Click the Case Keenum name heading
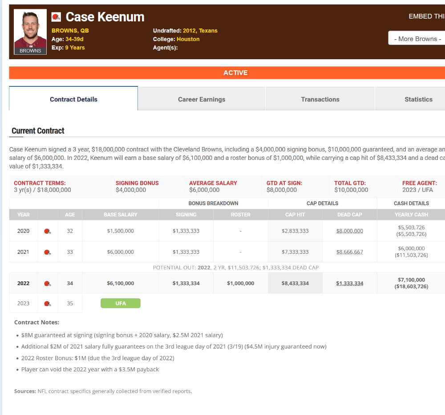445x415 pixels. [x=105, y=17]
